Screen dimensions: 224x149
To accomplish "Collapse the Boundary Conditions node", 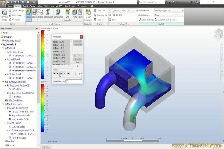I will [3, 82].
